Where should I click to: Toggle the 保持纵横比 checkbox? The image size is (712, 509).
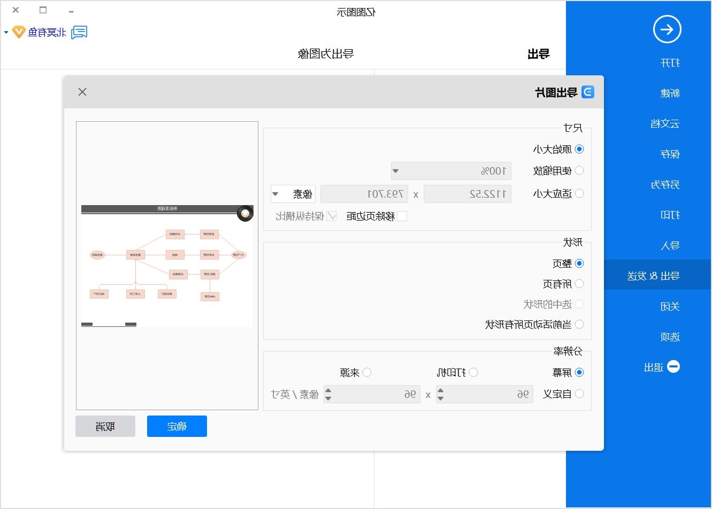point(332,216)
